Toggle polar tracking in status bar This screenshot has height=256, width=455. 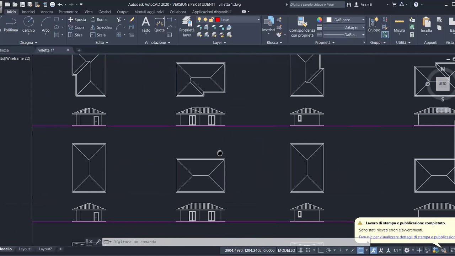point(328,250)
